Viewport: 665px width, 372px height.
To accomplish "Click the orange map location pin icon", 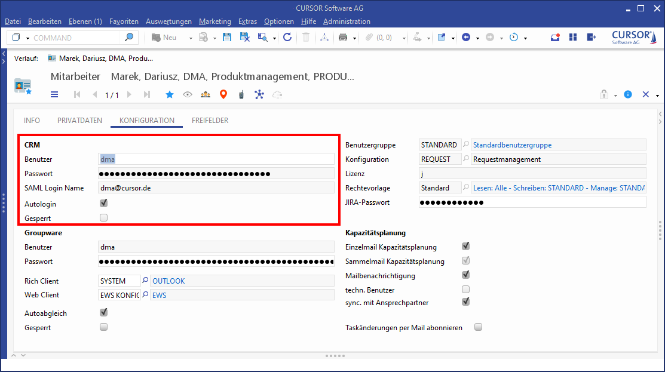I will point(223,94).
